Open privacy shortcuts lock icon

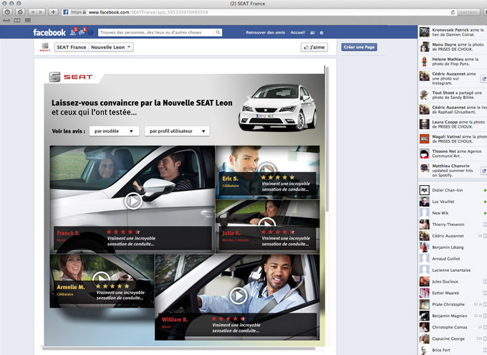(x=312, y=33)
